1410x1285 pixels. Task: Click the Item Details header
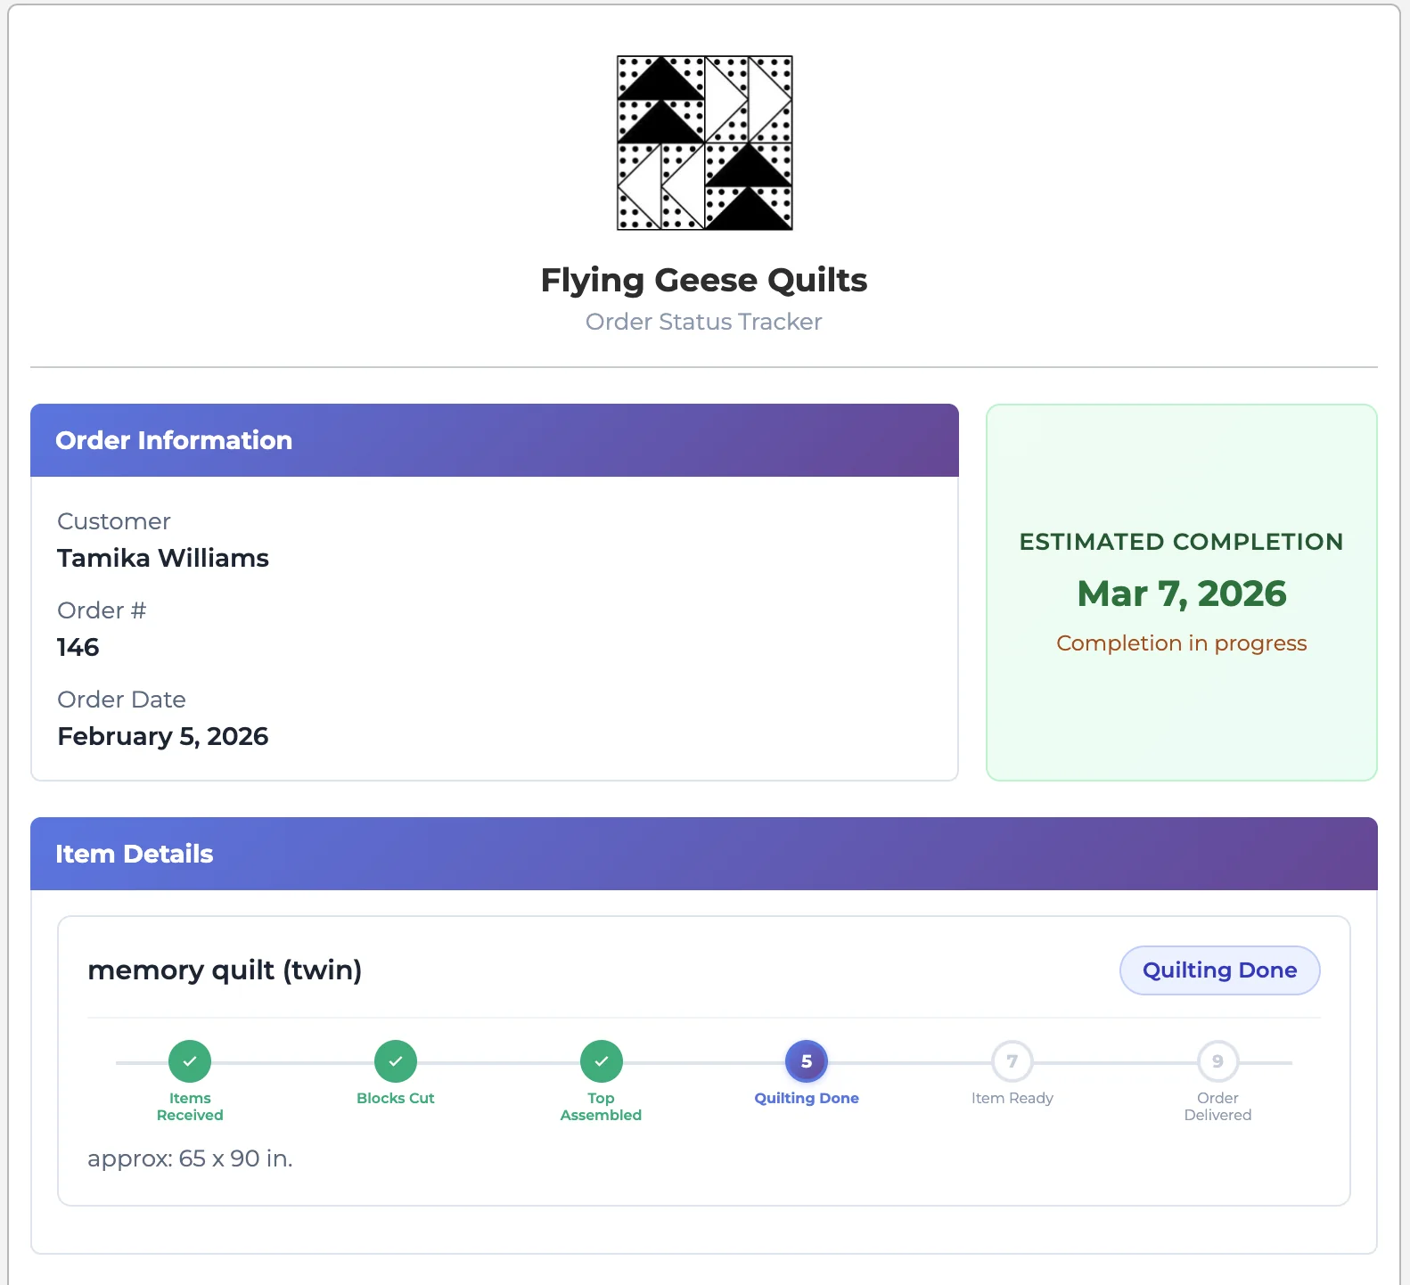coord(704,854)
